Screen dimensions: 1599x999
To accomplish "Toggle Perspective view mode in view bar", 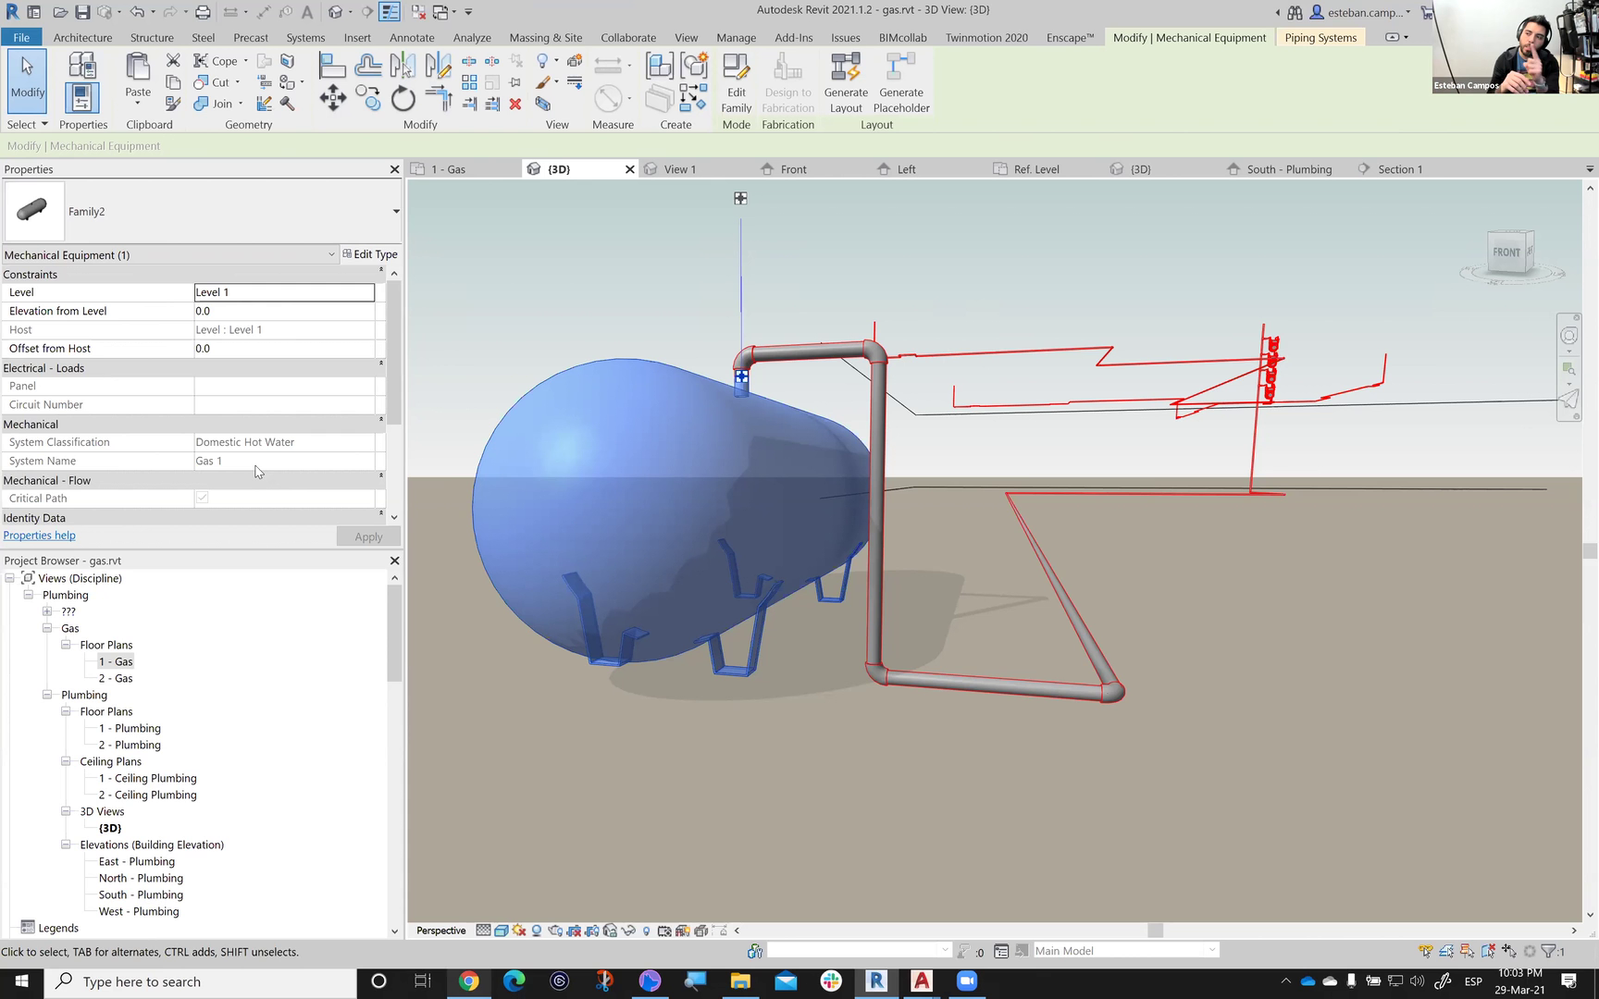I will pyautogui.click(x=440, y=931).
